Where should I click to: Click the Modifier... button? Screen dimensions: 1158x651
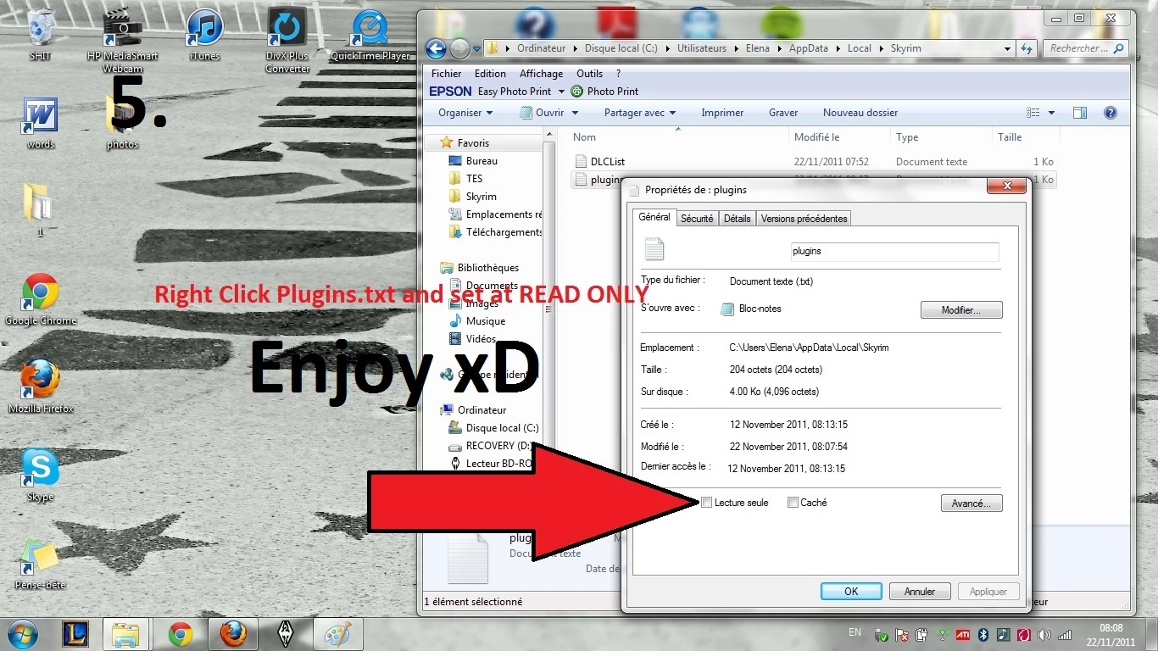click(x=961, y=310)
